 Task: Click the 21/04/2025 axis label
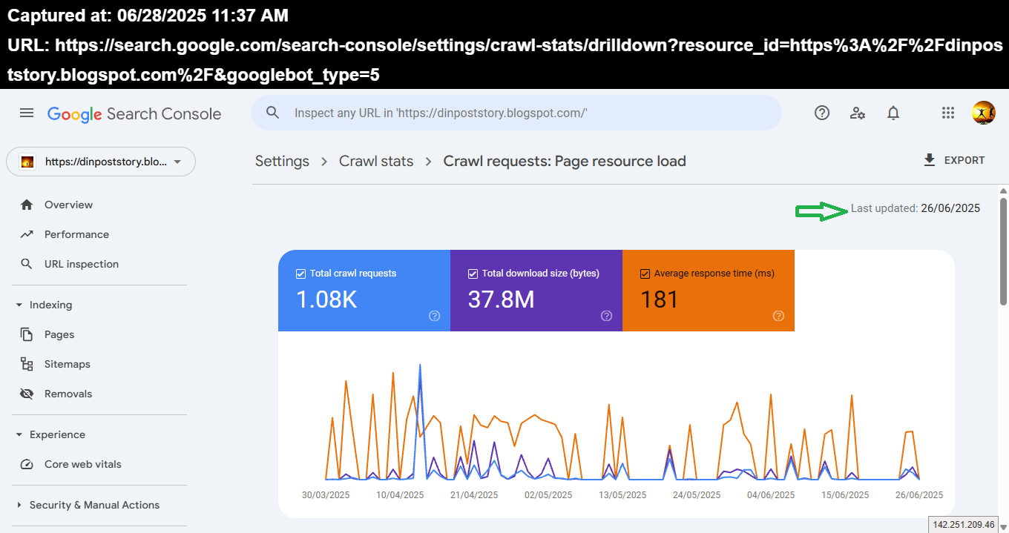pyautogui.click(x=474, y=494)
